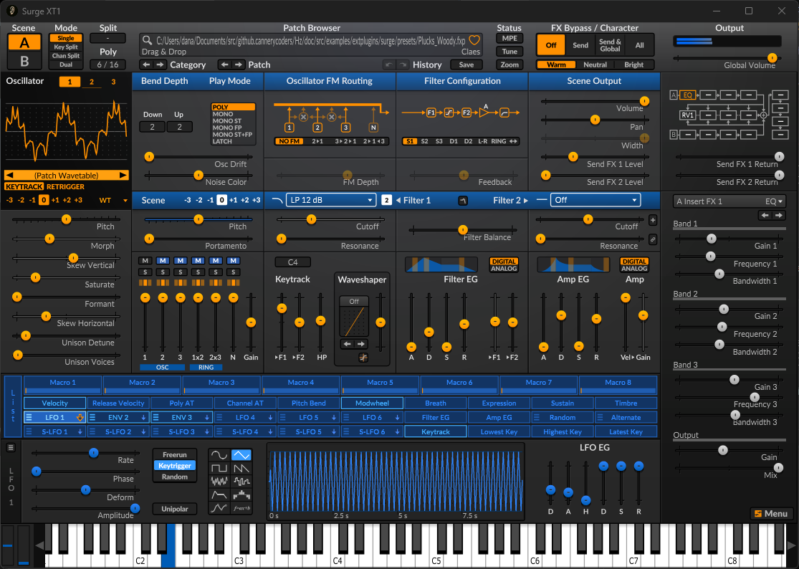
Task: Adjust the LFO Rate slider
Action: click(85, 453)
